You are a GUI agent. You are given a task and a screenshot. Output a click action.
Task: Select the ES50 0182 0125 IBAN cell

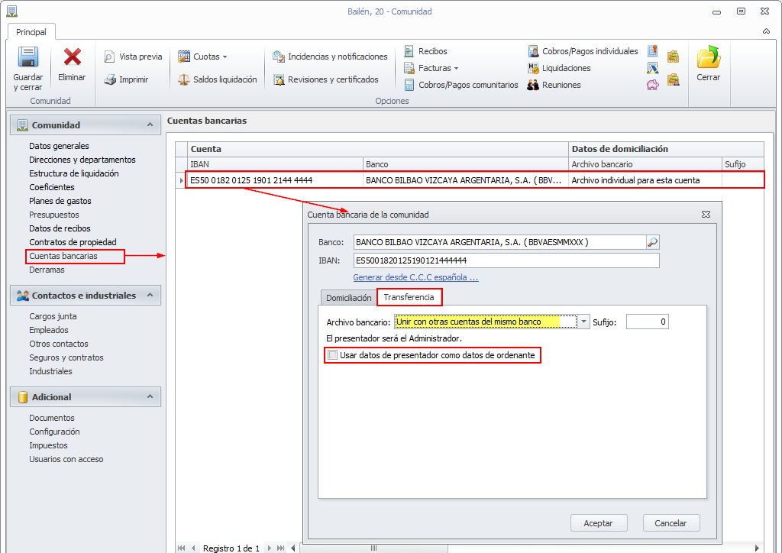275,180
